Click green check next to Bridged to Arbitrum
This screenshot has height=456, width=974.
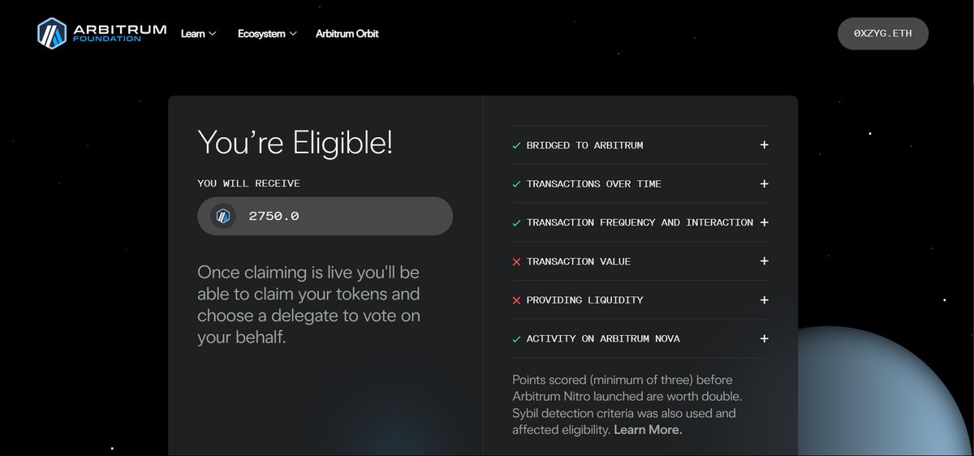(516, 145)
